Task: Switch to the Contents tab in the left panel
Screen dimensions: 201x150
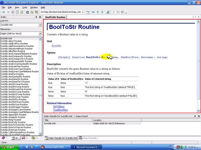Action: tap(5, 138)
